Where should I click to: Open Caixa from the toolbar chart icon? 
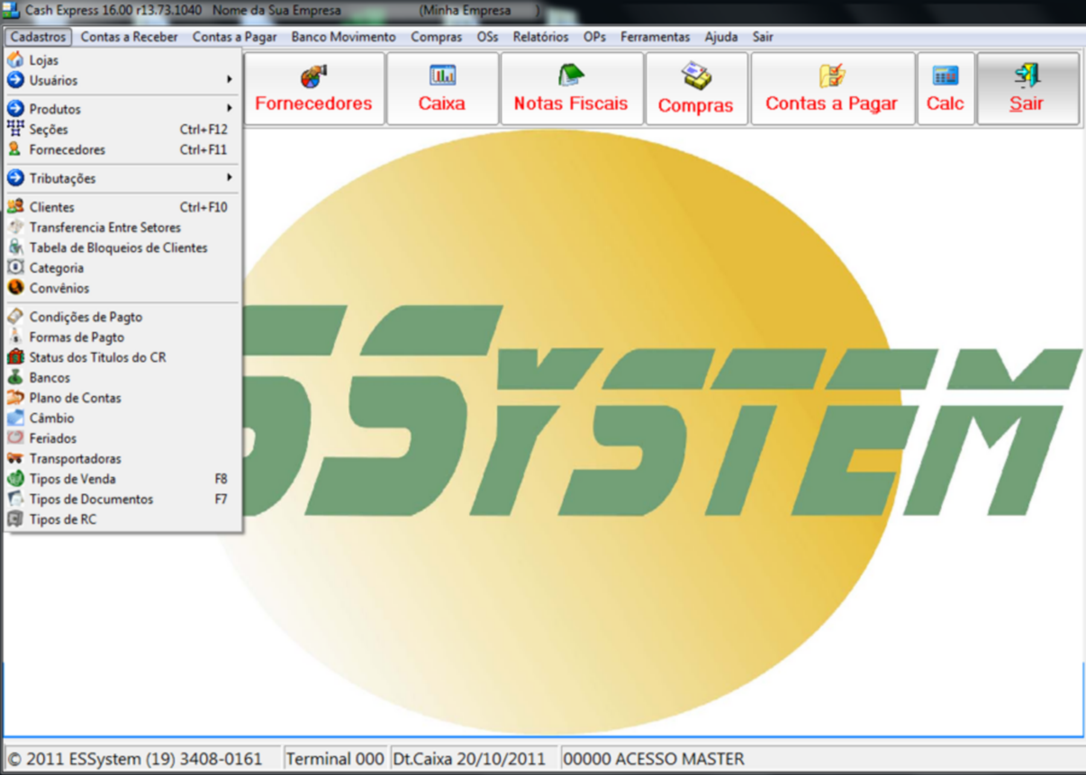(442, 75)
